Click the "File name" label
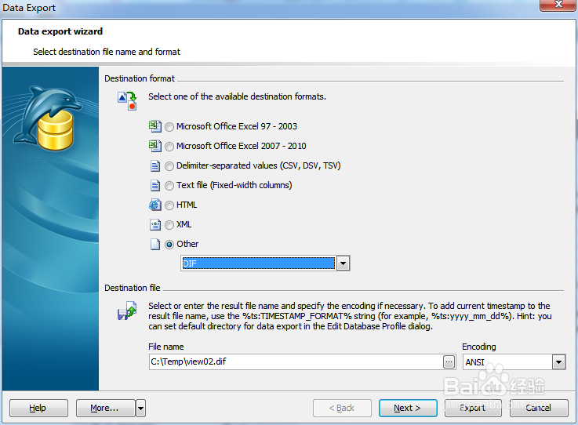Screen dimensions: 578x425 click(x=166, y=347)
